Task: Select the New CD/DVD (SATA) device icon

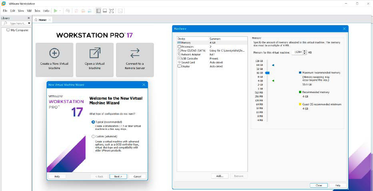Action: pyautogui.click(x=180, y=50)
